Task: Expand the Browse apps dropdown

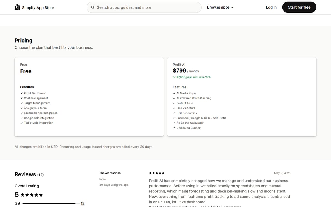Action: pos(220,7)
